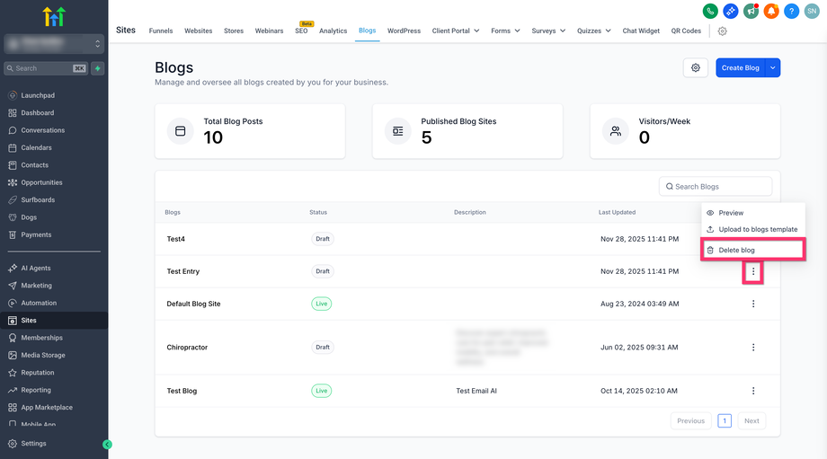Click the Create Blog button
827x459 pixels.
click(x=740, y=67)
